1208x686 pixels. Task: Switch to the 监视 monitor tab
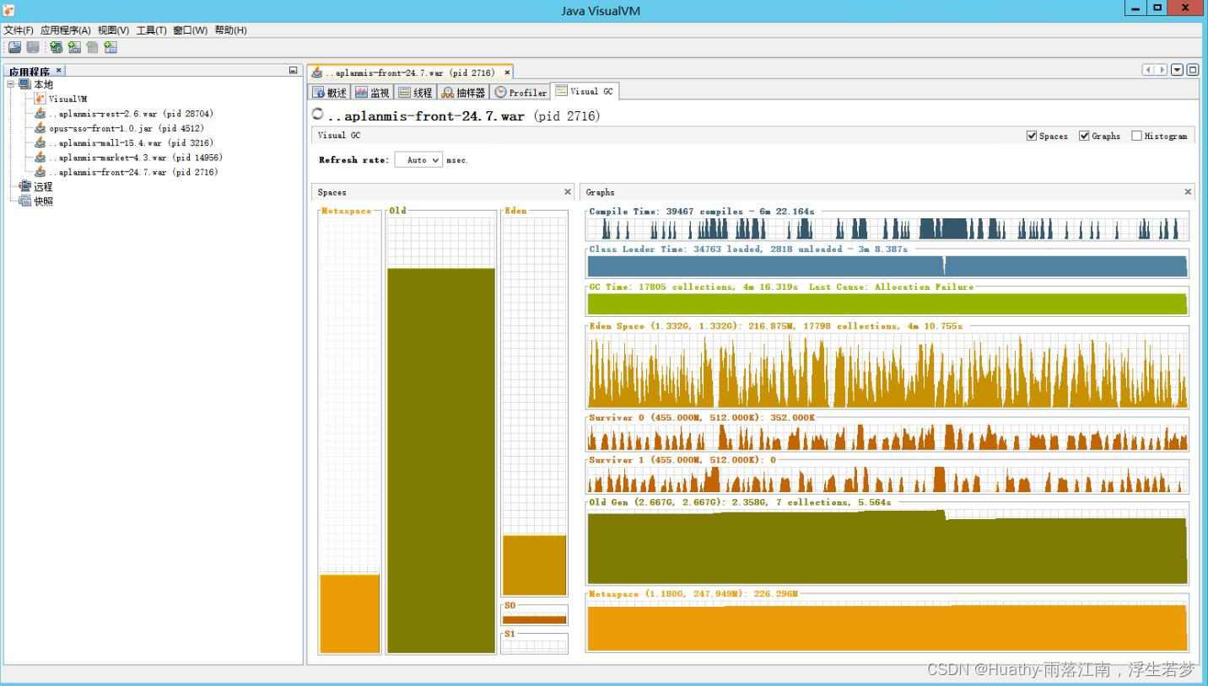pos(373,93)
